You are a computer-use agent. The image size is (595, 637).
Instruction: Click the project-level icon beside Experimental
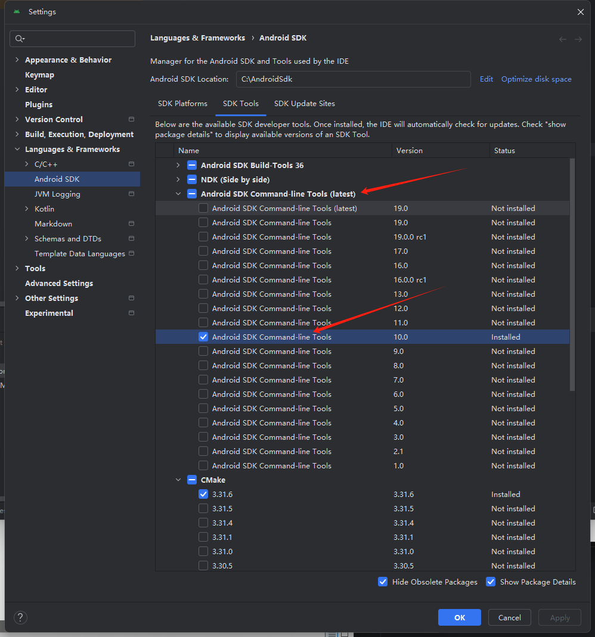(x=131, y=313)
